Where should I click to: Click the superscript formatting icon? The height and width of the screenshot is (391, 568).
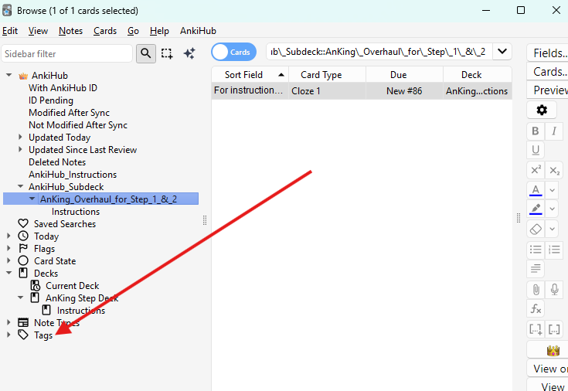pyautogui.click(x=536, y=170)
